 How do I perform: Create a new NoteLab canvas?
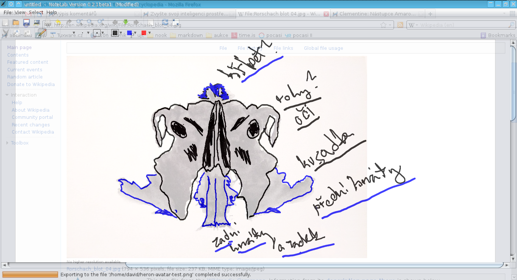tap(5, 23)
